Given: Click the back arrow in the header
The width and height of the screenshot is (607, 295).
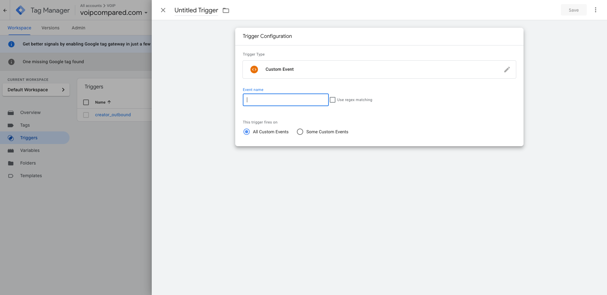Looking at the screenshot, I should pyautogui.click(x=5, y=10).
